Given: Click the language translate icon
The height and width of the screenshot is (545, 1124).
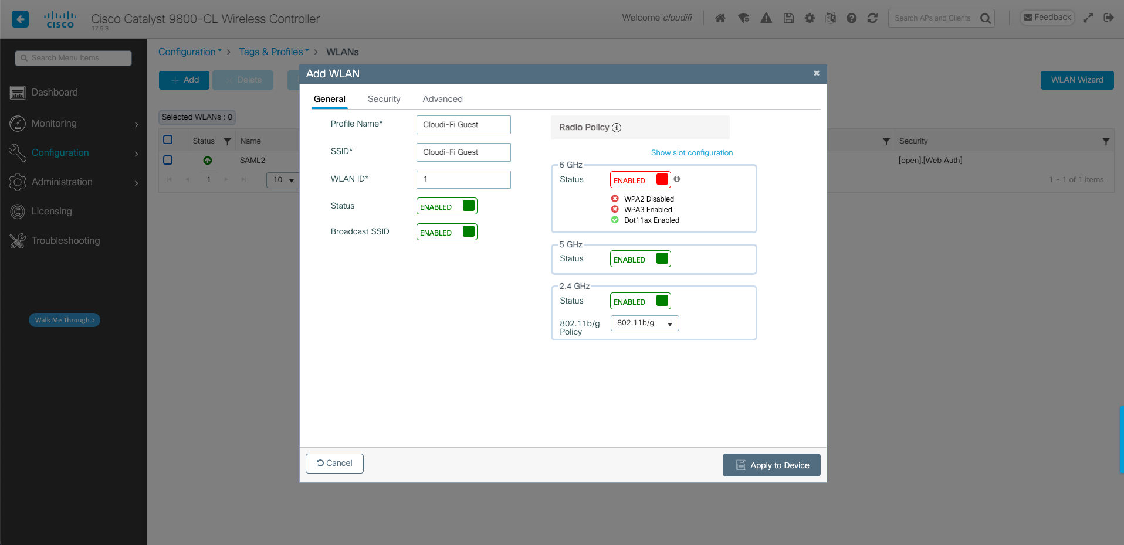Looking at the screenshot, I should [x=830, y=18].
